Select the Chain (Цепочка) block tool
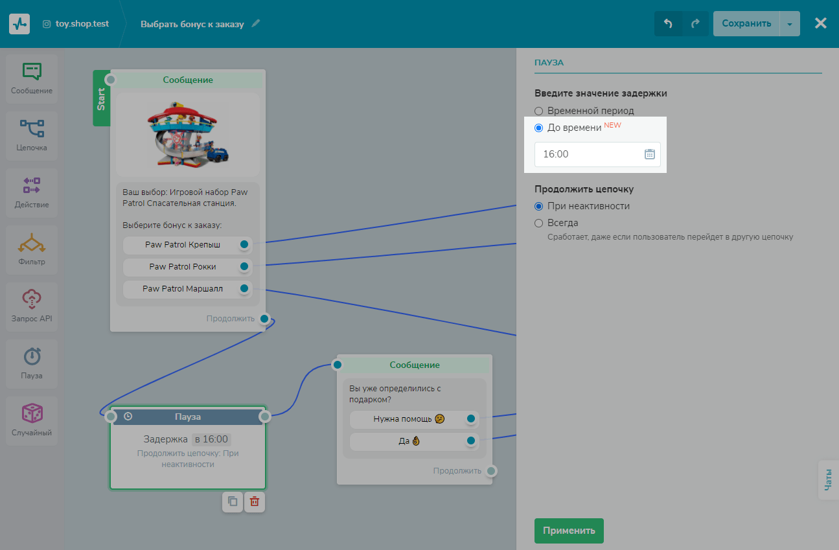The height and width of the screenshot is (550, 839). (32, 135)
